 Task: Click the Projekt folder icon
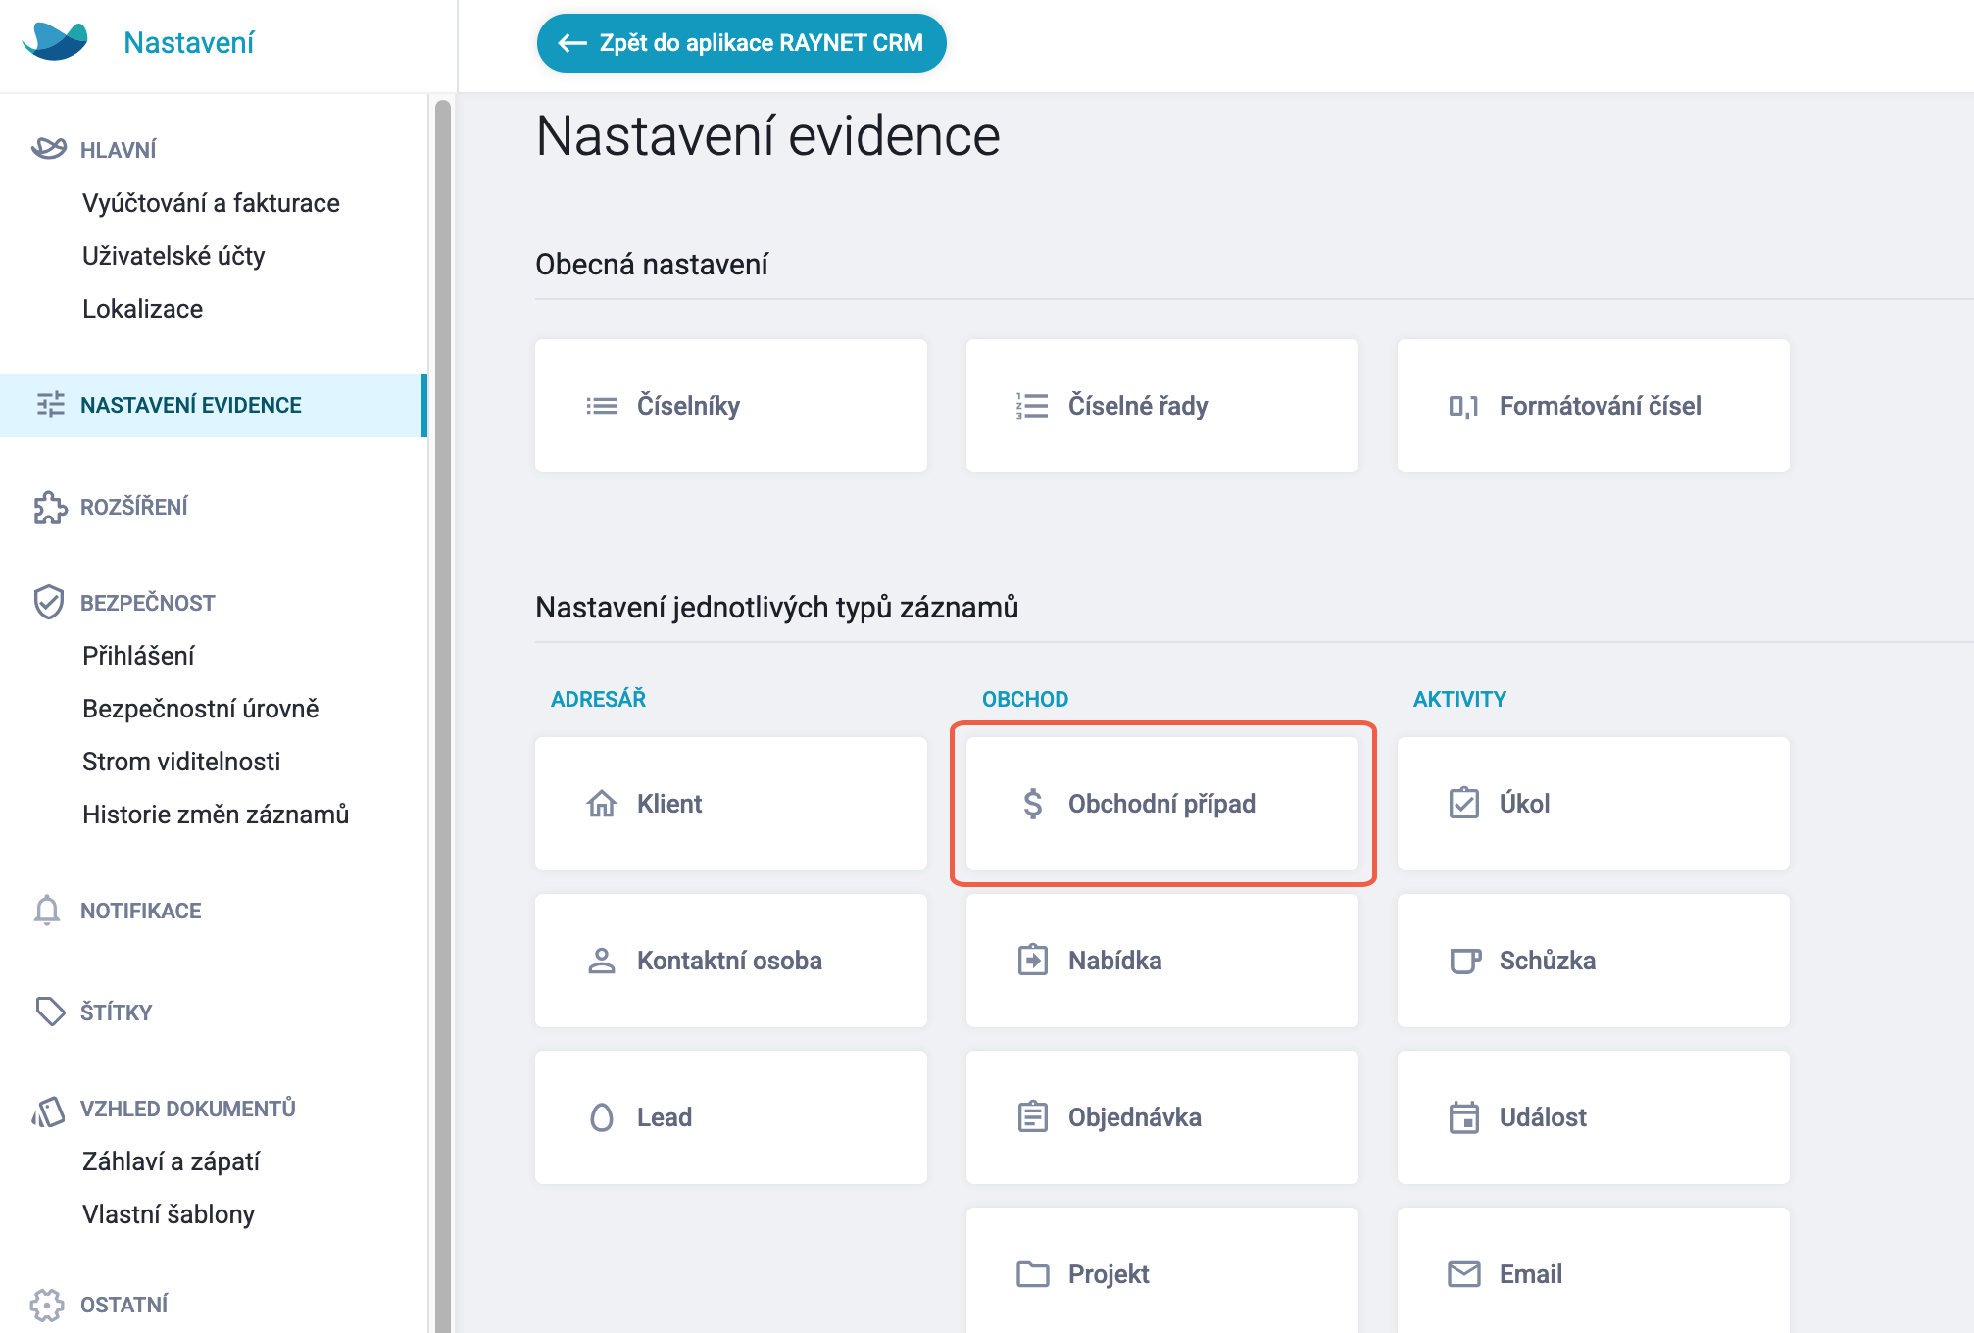tap(1033, 1274)
